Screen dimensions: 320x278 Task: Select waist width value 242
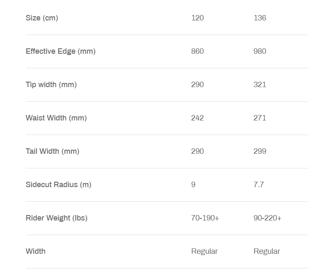(197, 118)
